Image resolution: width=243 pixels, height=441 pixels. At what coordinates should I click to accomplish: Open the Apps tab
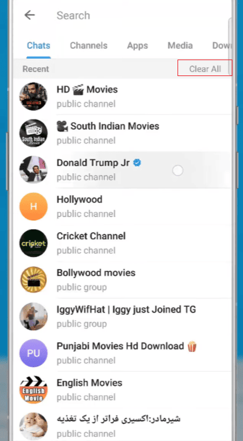[137, 45]
